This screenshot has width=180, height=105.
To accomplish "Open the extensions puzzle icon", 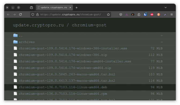I will point(139,14).
